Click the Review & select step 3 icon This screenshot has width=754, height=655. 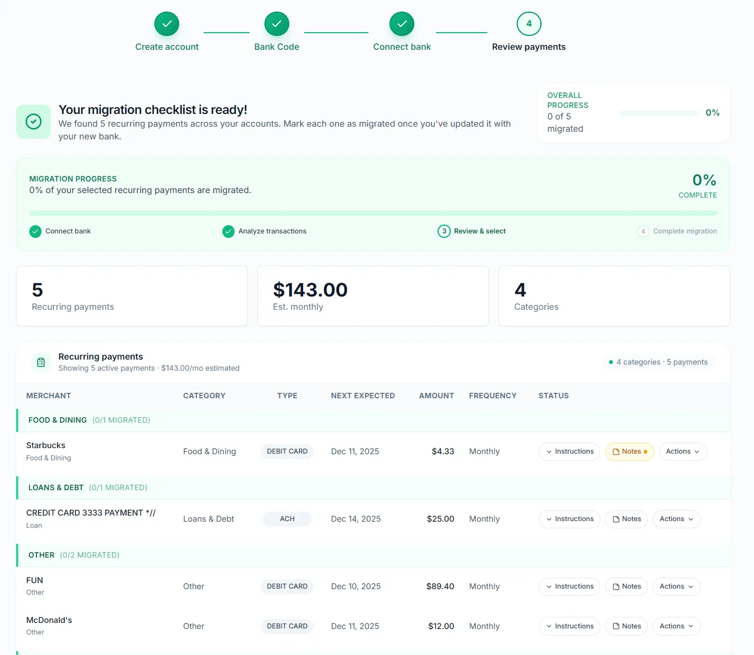(444, 231)
